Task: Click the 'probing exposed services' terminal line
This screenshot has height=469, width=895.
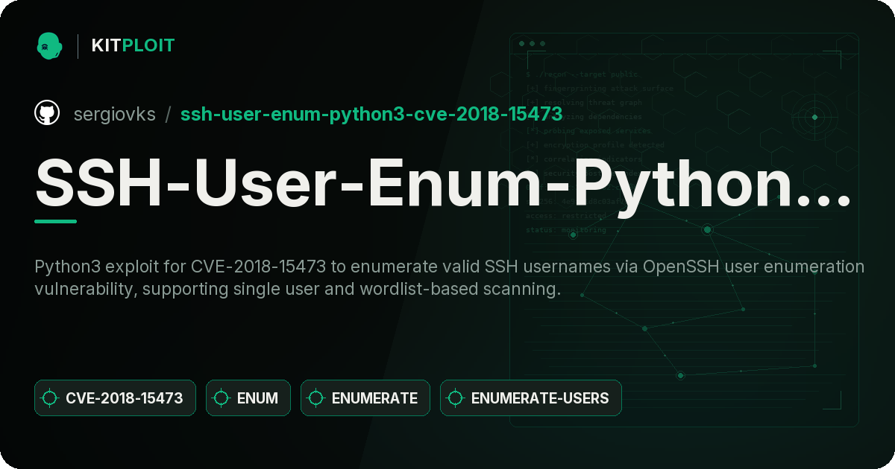Action: coord(589,131)
